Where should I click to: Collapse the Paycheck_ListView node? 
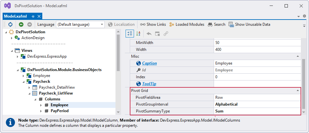click(x=29, y=93)
